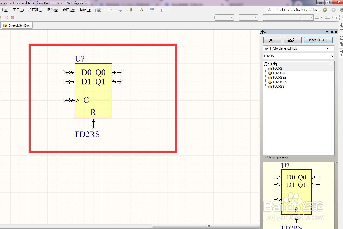Image resolution: width=343 pixels, height=229 pixels.
Task: Select FD2RSB in component list
Action: (279, 73)
